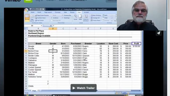170x96 pixels.
Task: Open Custom Views
Action: [40, 18]
